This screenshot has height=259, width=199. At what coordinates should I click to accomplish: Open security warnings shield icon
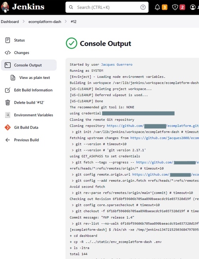click(x=175, y=7)
